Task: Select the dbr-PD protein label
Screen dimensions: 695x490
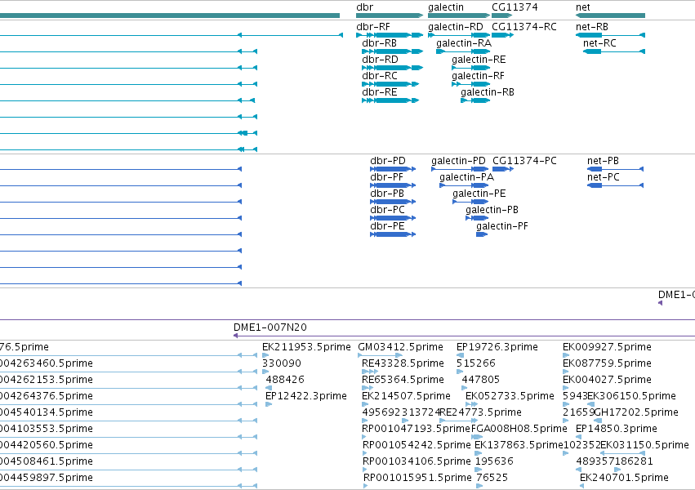Action: [388, 160]
